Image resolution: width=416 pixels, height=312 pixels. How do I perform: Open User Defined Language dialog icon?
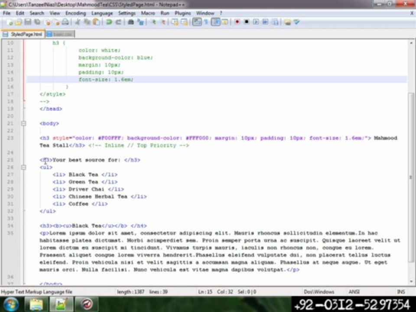(225, 22)
